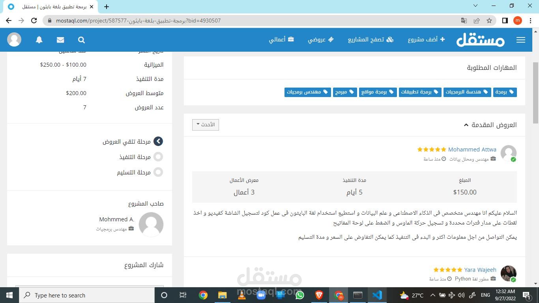The height and width of the screenshot is (303, 539).
Task: Click the address bar URL field
Action: (253, 21)
